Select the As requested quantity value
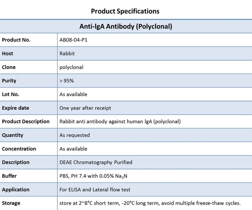 click(75, 135)
